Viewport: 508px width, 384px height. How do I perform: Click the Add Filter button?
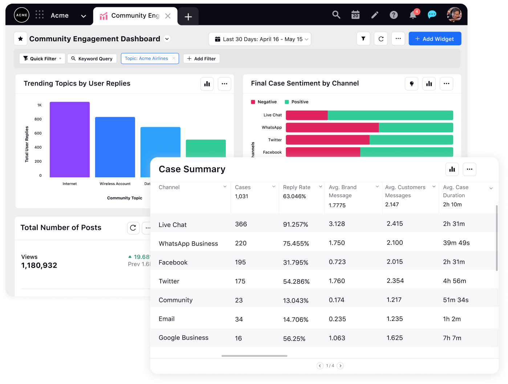[202, 59]
